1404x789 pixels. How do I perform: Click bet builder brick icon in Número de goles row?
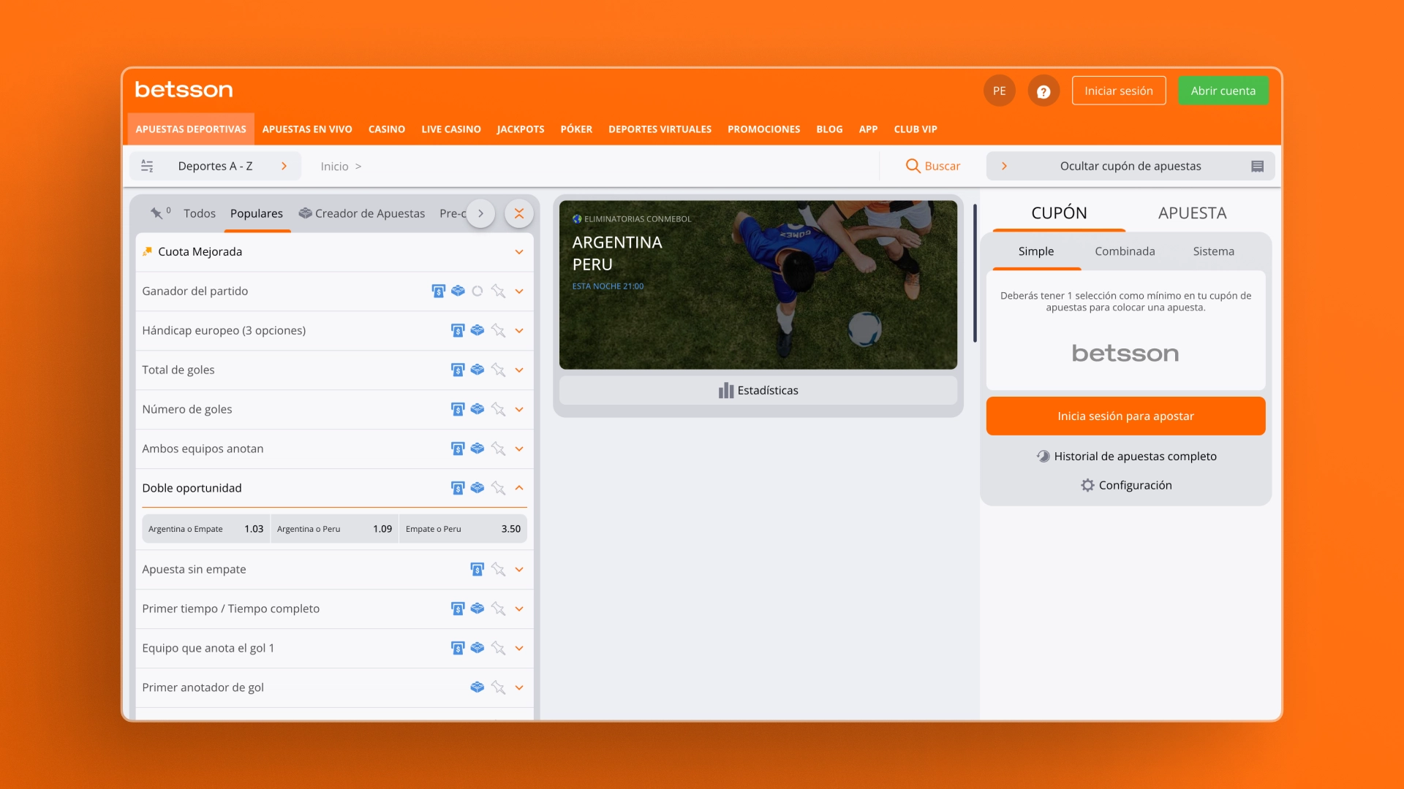(477, 409)
